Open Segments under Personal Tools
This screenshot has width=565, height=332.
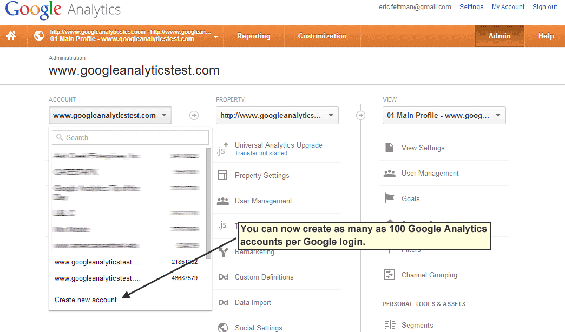pyautogui.click(x=417, y=325)
